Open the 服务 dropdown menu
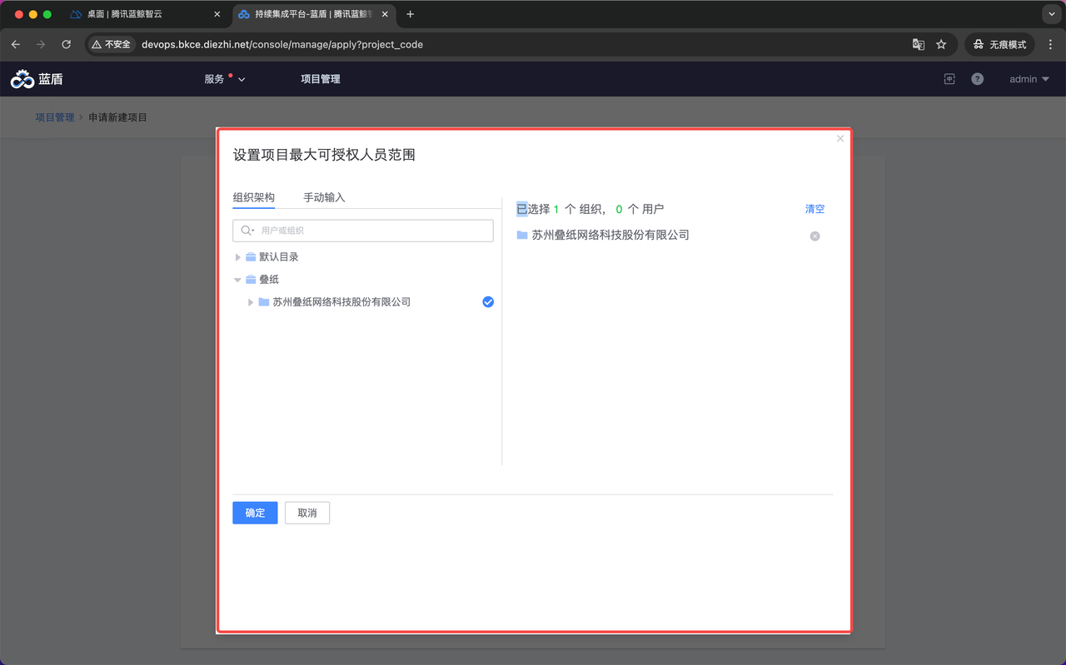1066x665 pixels. coord(225,79)
